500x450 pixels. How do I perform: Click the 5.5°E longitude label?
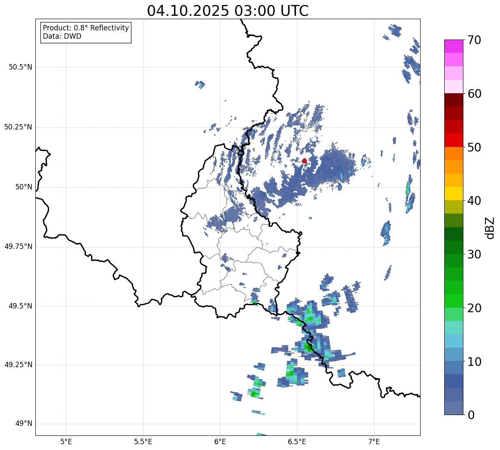coord(143,441)
